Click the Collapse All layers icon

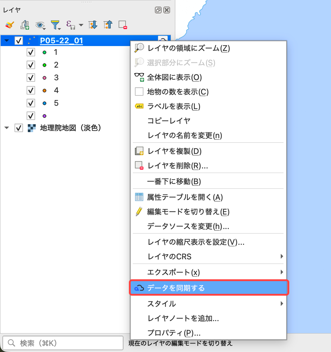pos(108,25)
